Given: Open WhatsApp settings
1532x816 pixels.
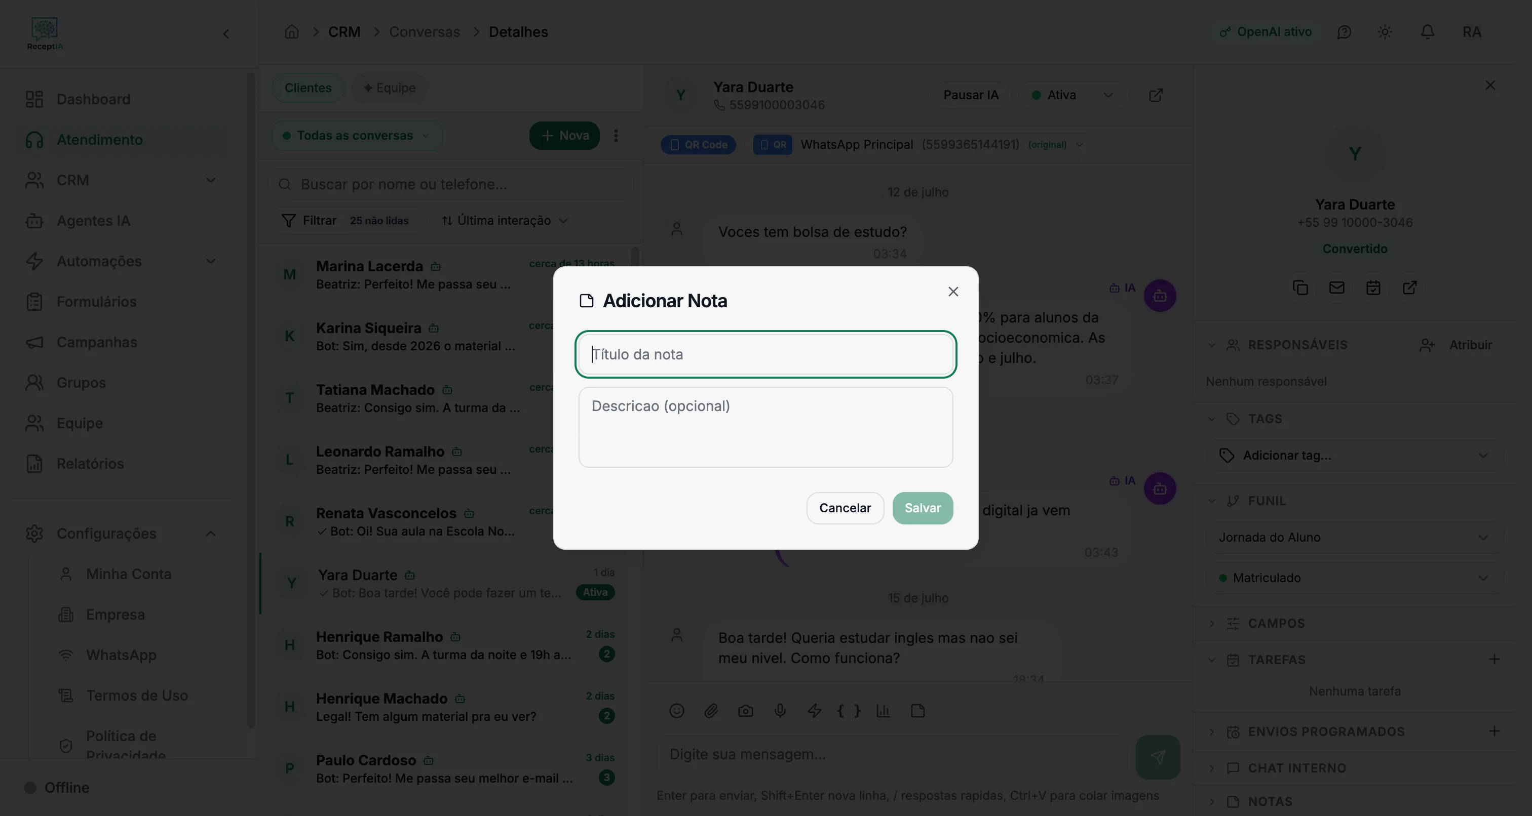Looking at the screenshot, I should (x=136, y=655).
